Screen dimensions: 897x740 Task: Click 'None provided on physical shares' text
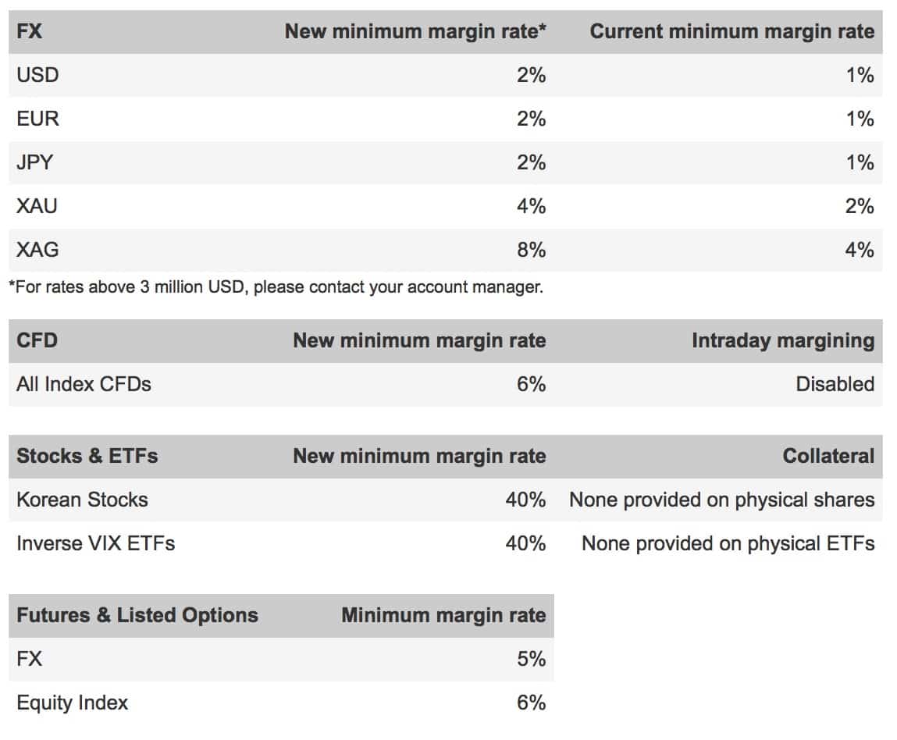click(x=721, y=500)
